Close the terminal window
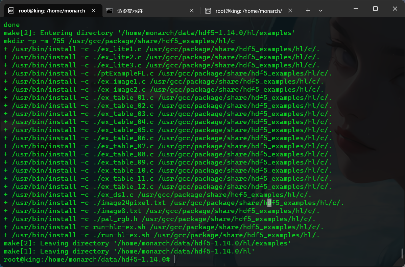This screenshot has height=267, width=405. coord(395,8)
